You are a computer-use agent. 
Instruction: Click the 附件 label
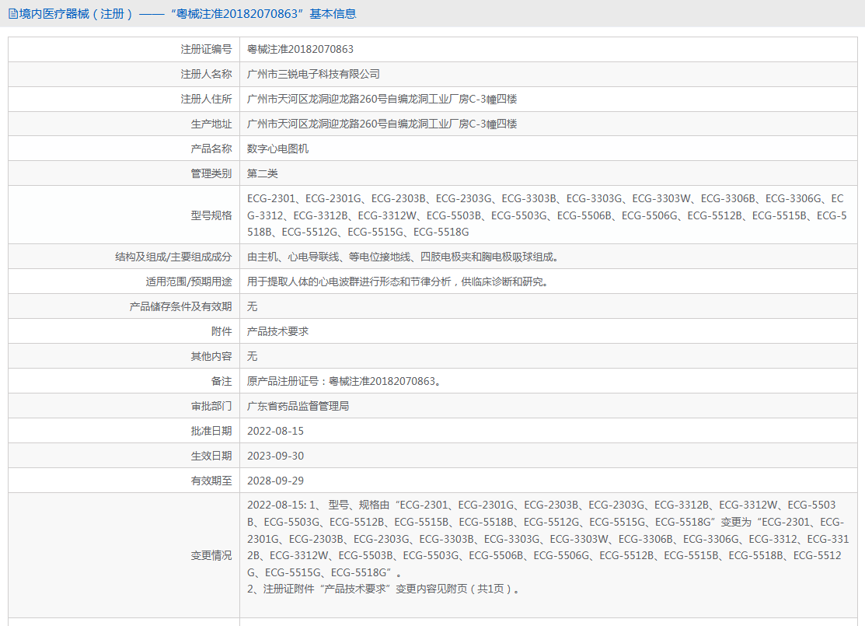[221, 331]
